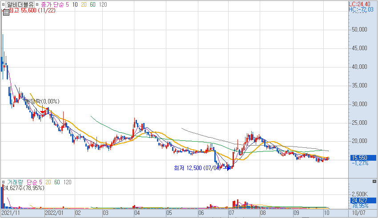
Task: Click the 07 month axis label
Action: pos(231,213)
